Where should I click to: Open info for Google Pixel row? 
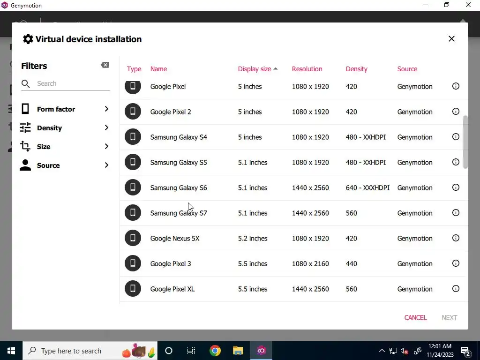click(456, 86)
